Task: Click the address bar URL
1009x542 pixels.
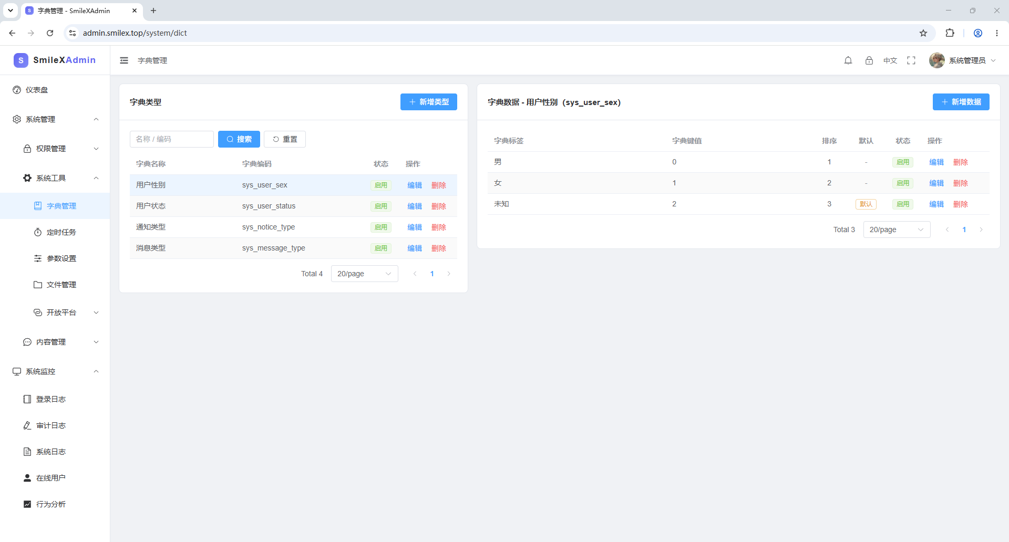Action: point(135,33)
